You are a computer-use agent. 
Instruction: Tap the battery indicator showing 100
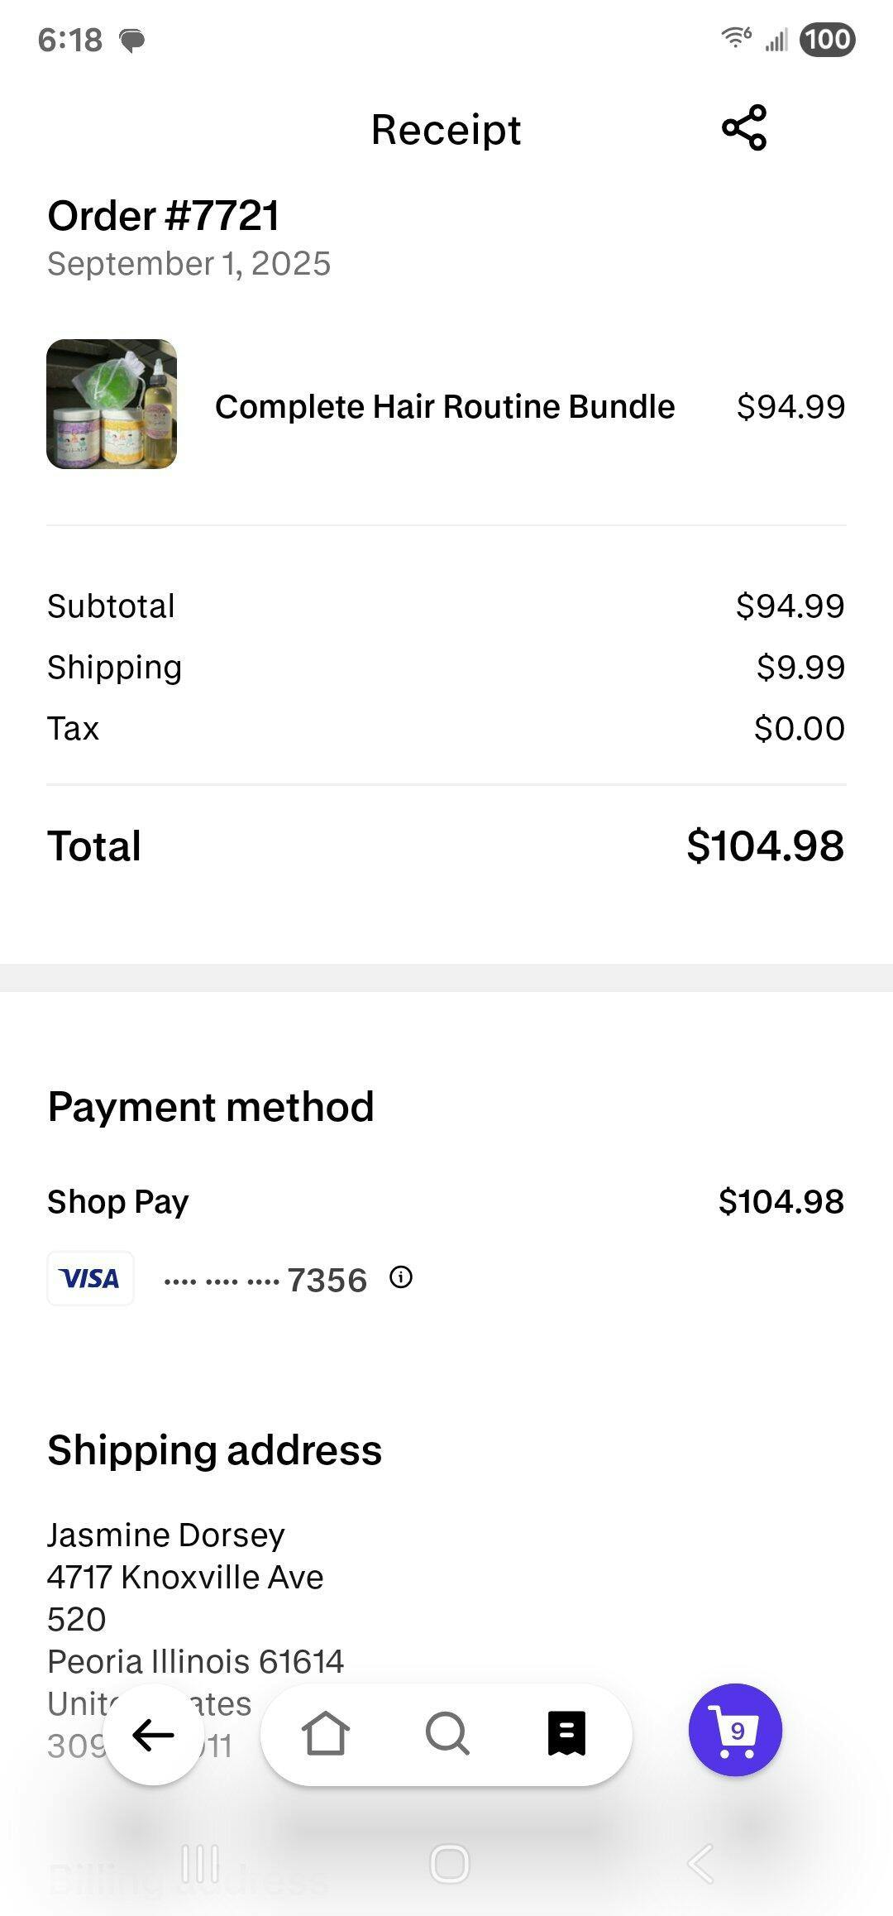(x=827, y=40)
